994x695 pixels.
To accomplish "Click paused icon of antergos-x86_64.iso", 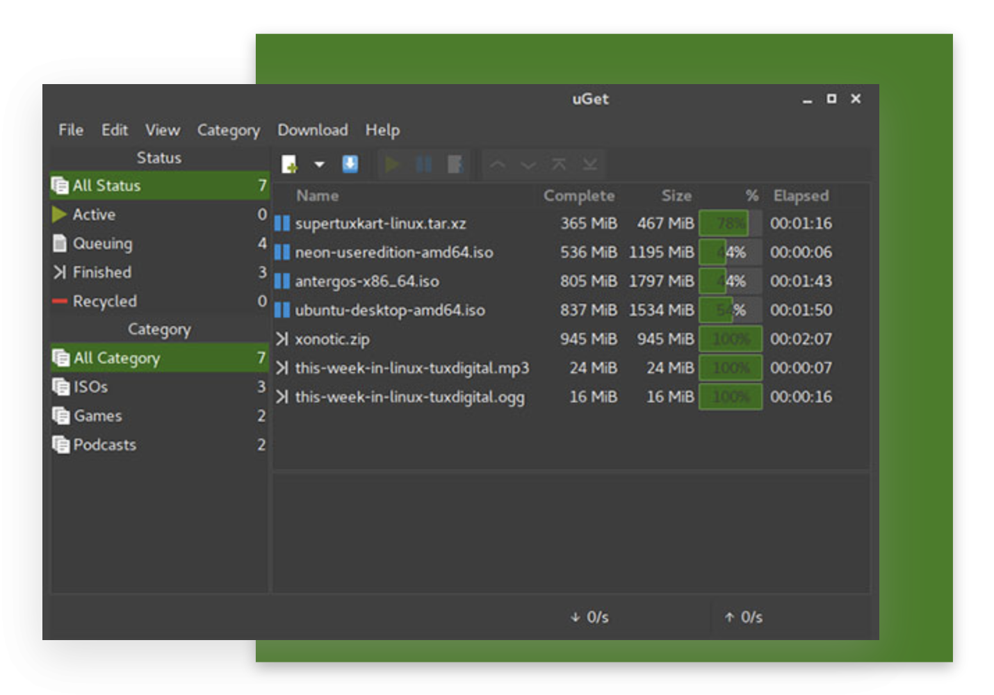I will coord(282,281).
